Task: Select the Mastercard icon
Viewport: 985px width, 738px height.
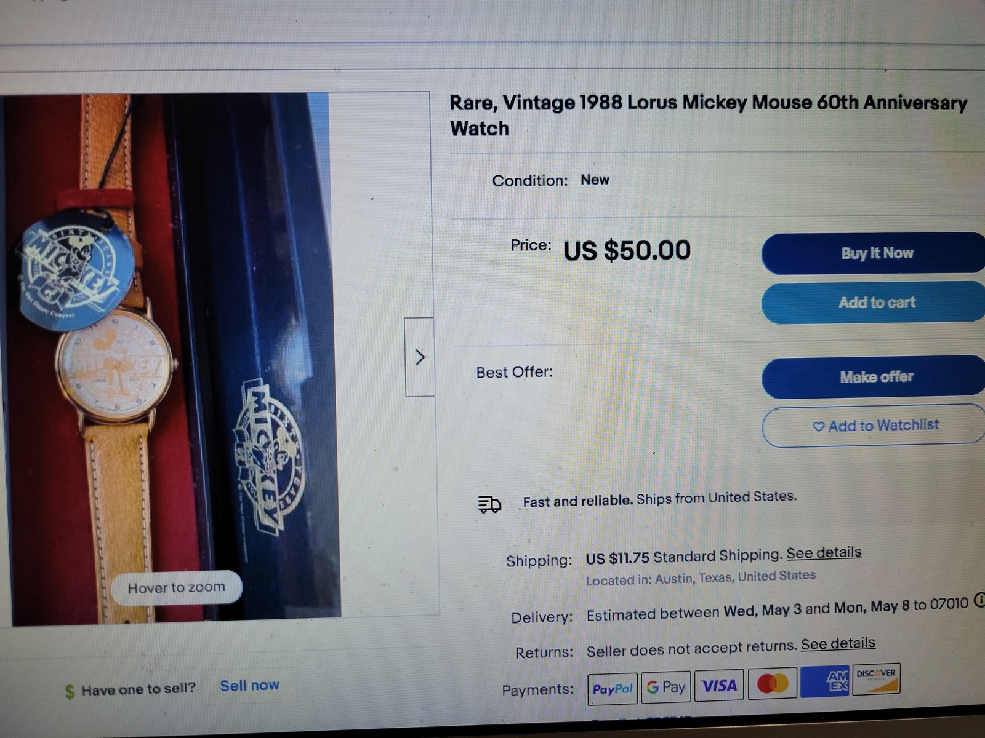Action: tap(772, 683)
